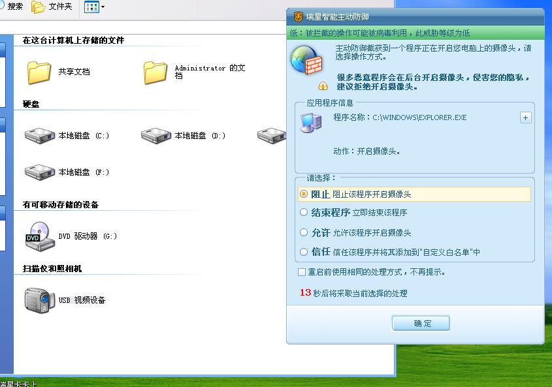Click the 瑞星智能主动防御 dialog title bar

click(415, 16)
